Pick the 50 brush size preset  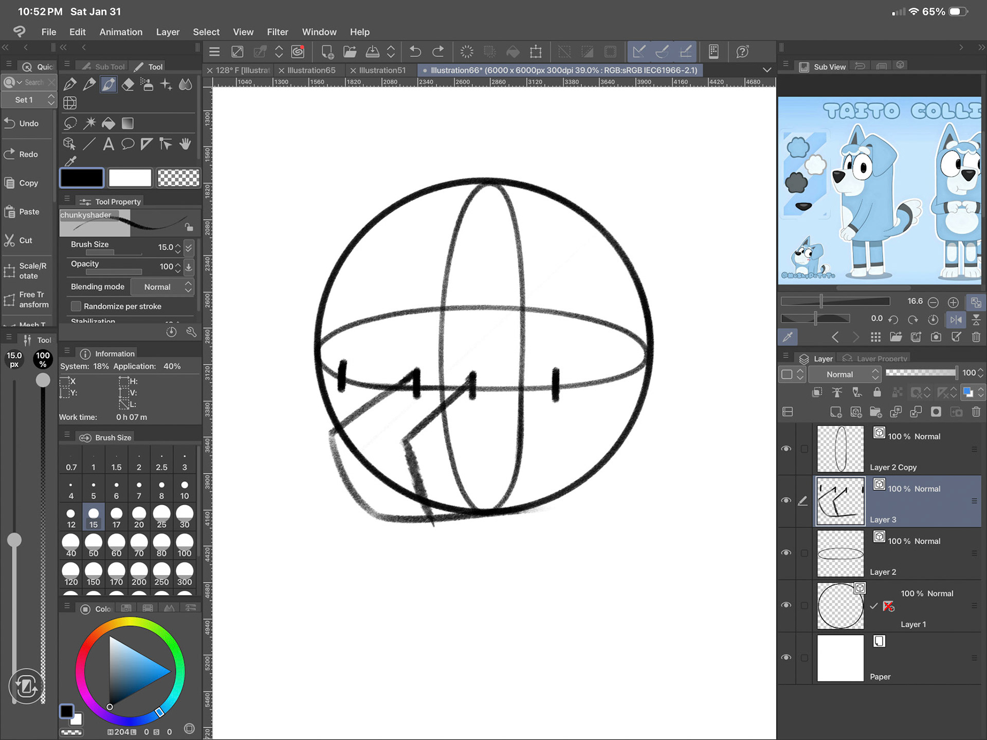coord(94,545)
